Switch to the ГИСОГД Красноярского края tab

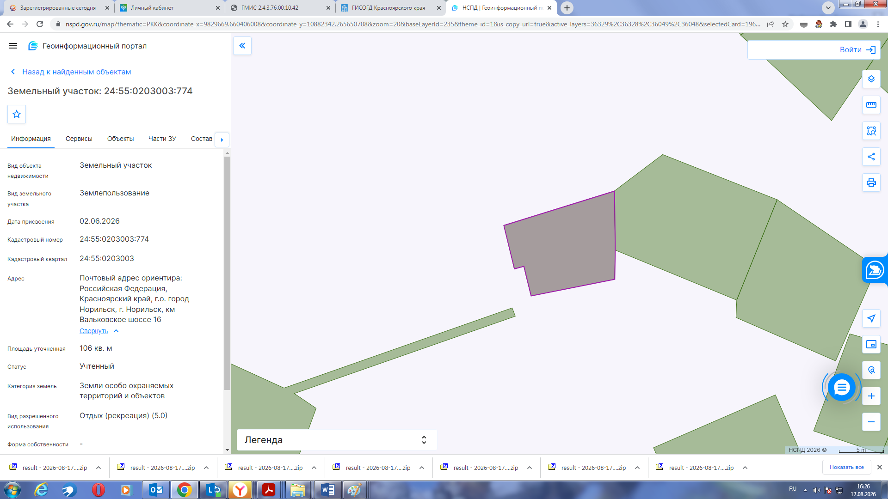click(391, 8)
